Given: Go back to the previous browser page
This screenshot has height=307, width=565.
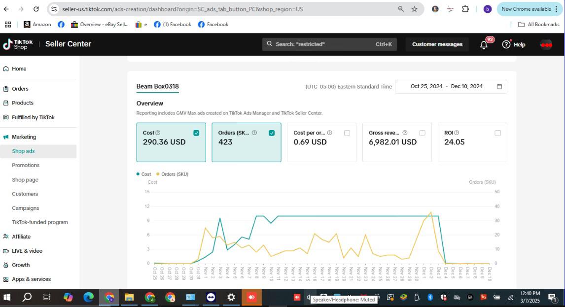Looking at the screenshot, I should [x=6, y=9].
